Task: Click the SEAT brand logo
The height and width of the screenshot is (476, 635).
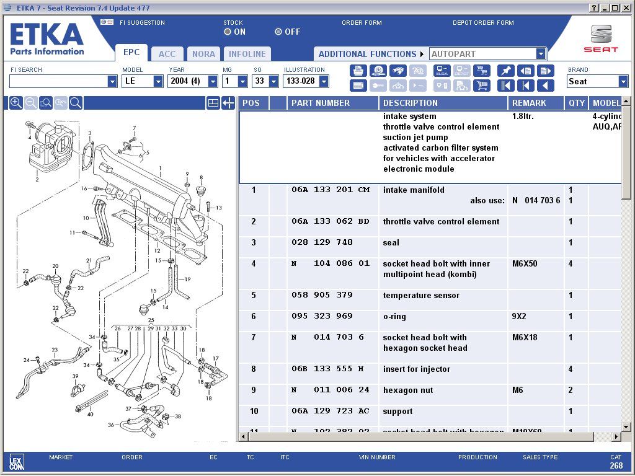Action: click(601, 38)
